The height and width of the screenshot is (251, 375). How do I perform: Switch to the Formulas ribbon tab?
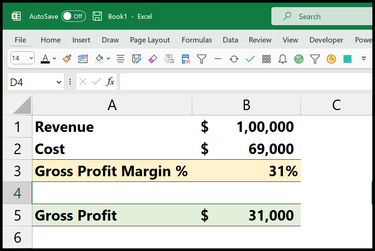196,40
